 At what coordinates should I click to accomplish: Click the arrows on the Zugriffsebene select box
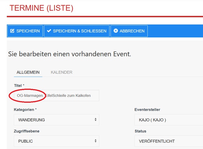click(95, 141)
